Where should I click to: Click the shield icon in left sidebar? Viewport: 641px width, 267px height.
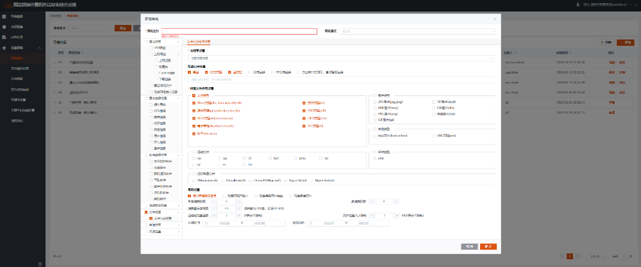click(4, 27)
